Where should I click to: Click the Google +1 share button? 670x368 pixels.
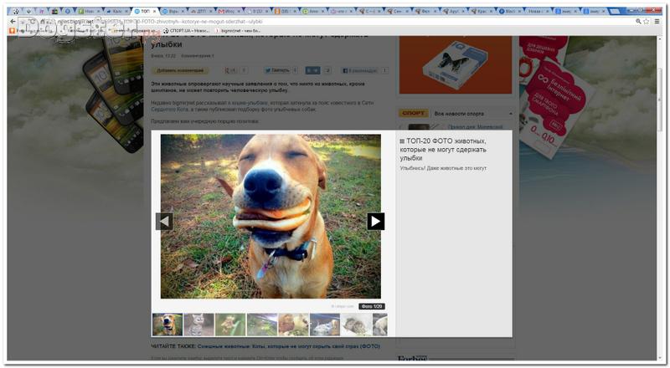[231, 70]
